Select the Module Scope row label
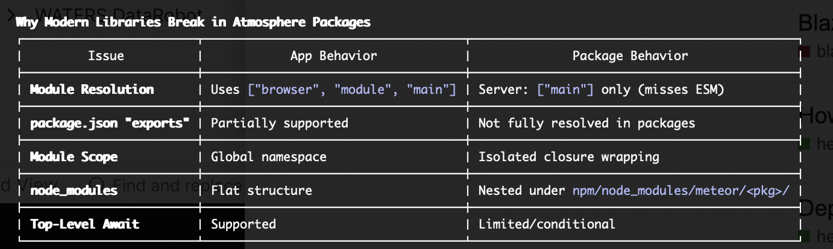 [x=74, y=157]
